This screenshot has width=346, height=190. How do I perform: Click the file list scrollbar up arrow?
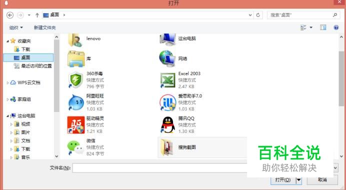(341, 37)
